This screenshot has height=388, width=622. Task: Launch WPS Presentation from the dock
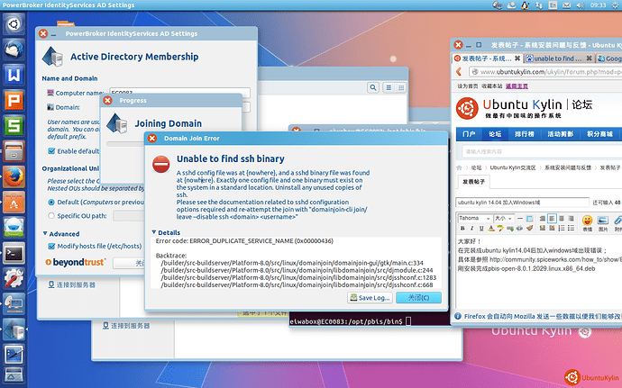click(15, 98)
